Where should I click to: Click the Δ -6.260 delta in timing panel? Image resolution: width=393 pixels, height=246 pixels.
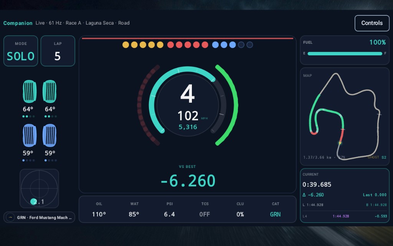[x=313, y=195]
